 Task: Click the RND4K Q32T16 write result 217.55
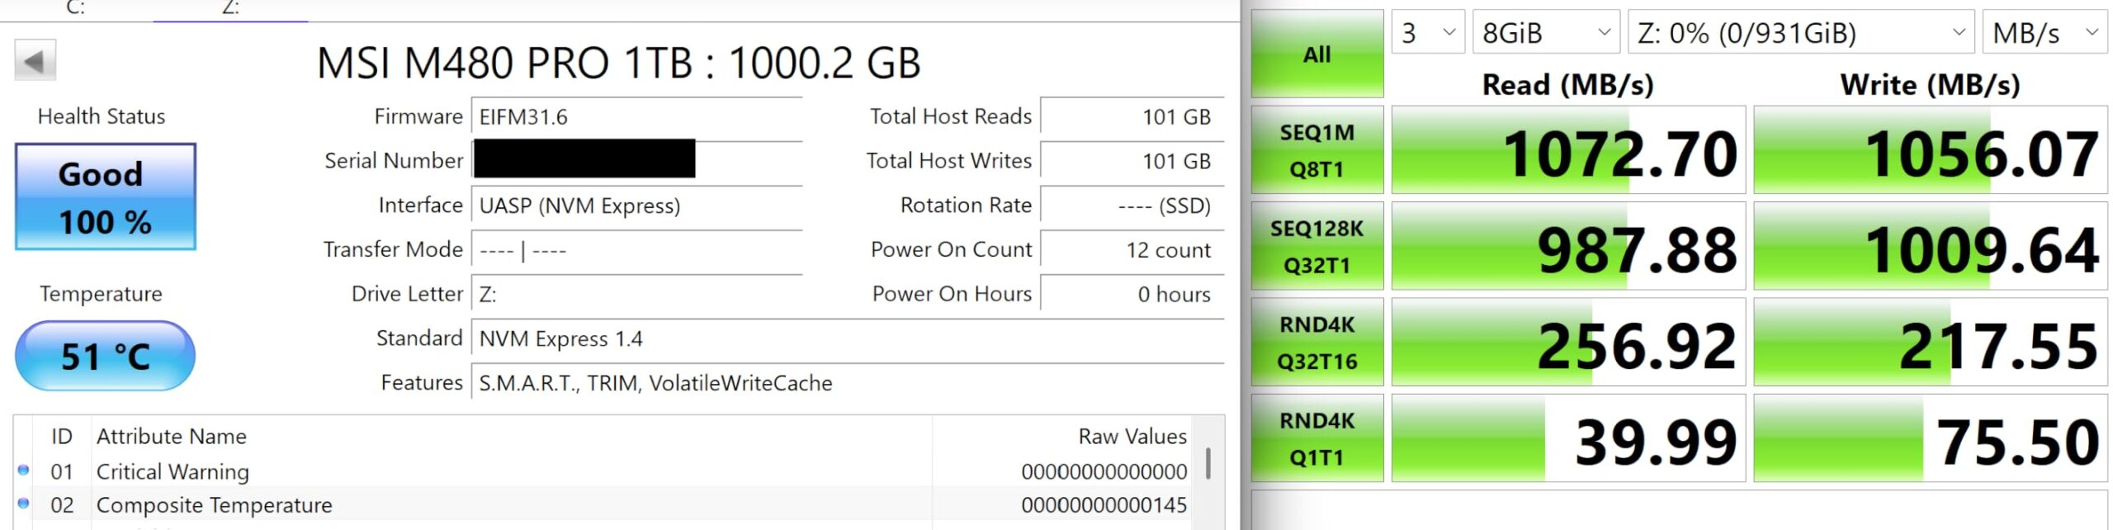[1930, 343]
